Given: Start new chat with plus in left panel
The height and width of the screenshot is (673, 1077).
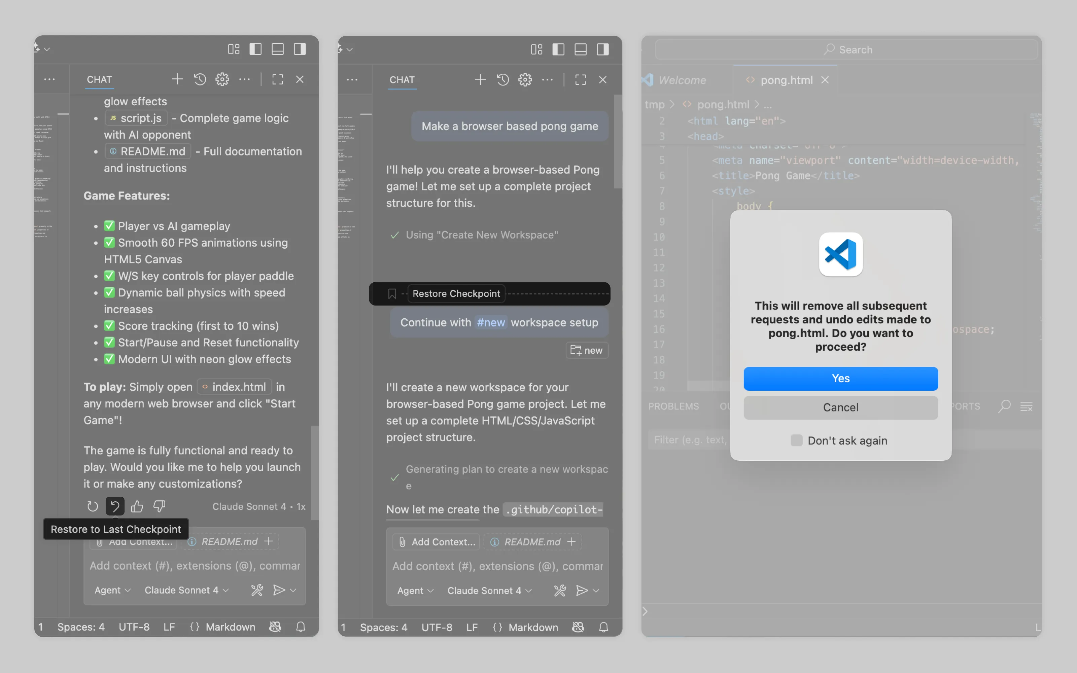Looking at the screenshot, I should (177, 79).
